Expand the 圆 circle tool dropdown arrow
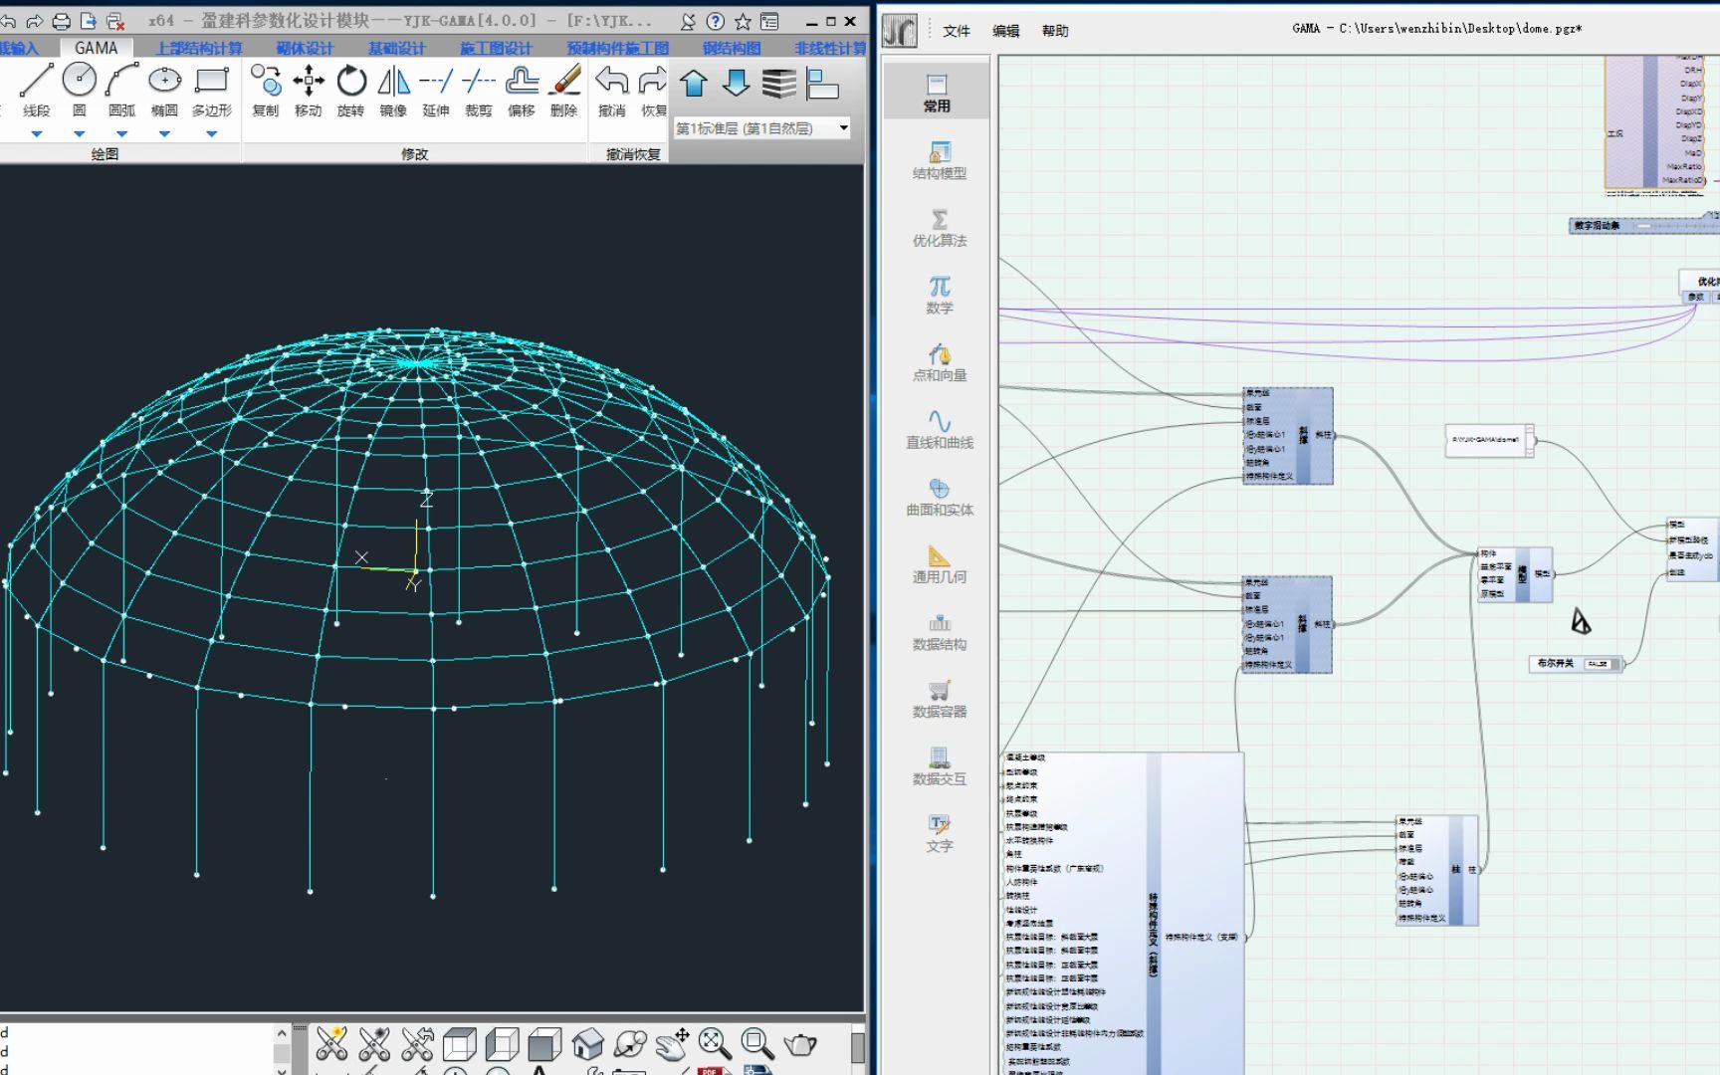Screen dimensions: 1720x1075 79,133
